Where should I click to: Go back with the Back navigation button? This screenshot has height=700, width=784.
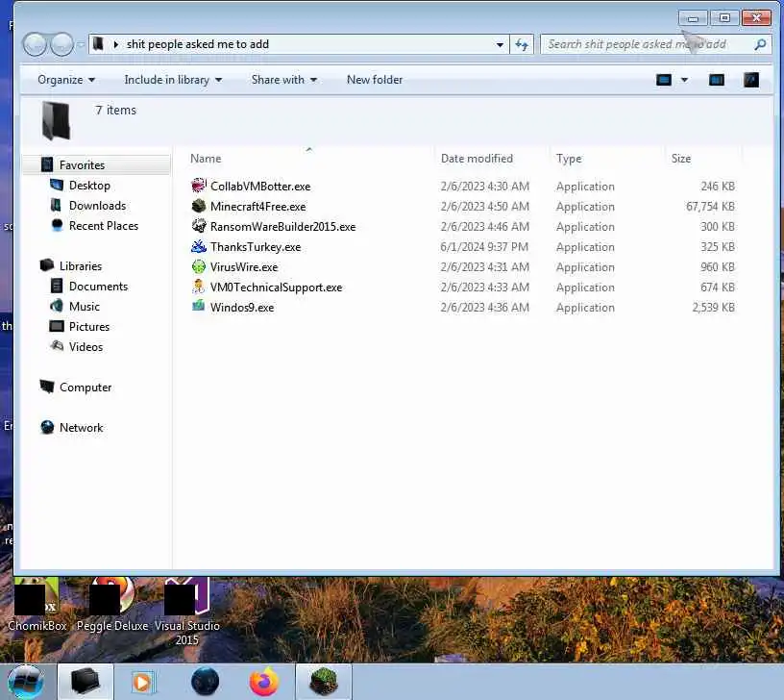pyautogui.click(x=35, y=44)
